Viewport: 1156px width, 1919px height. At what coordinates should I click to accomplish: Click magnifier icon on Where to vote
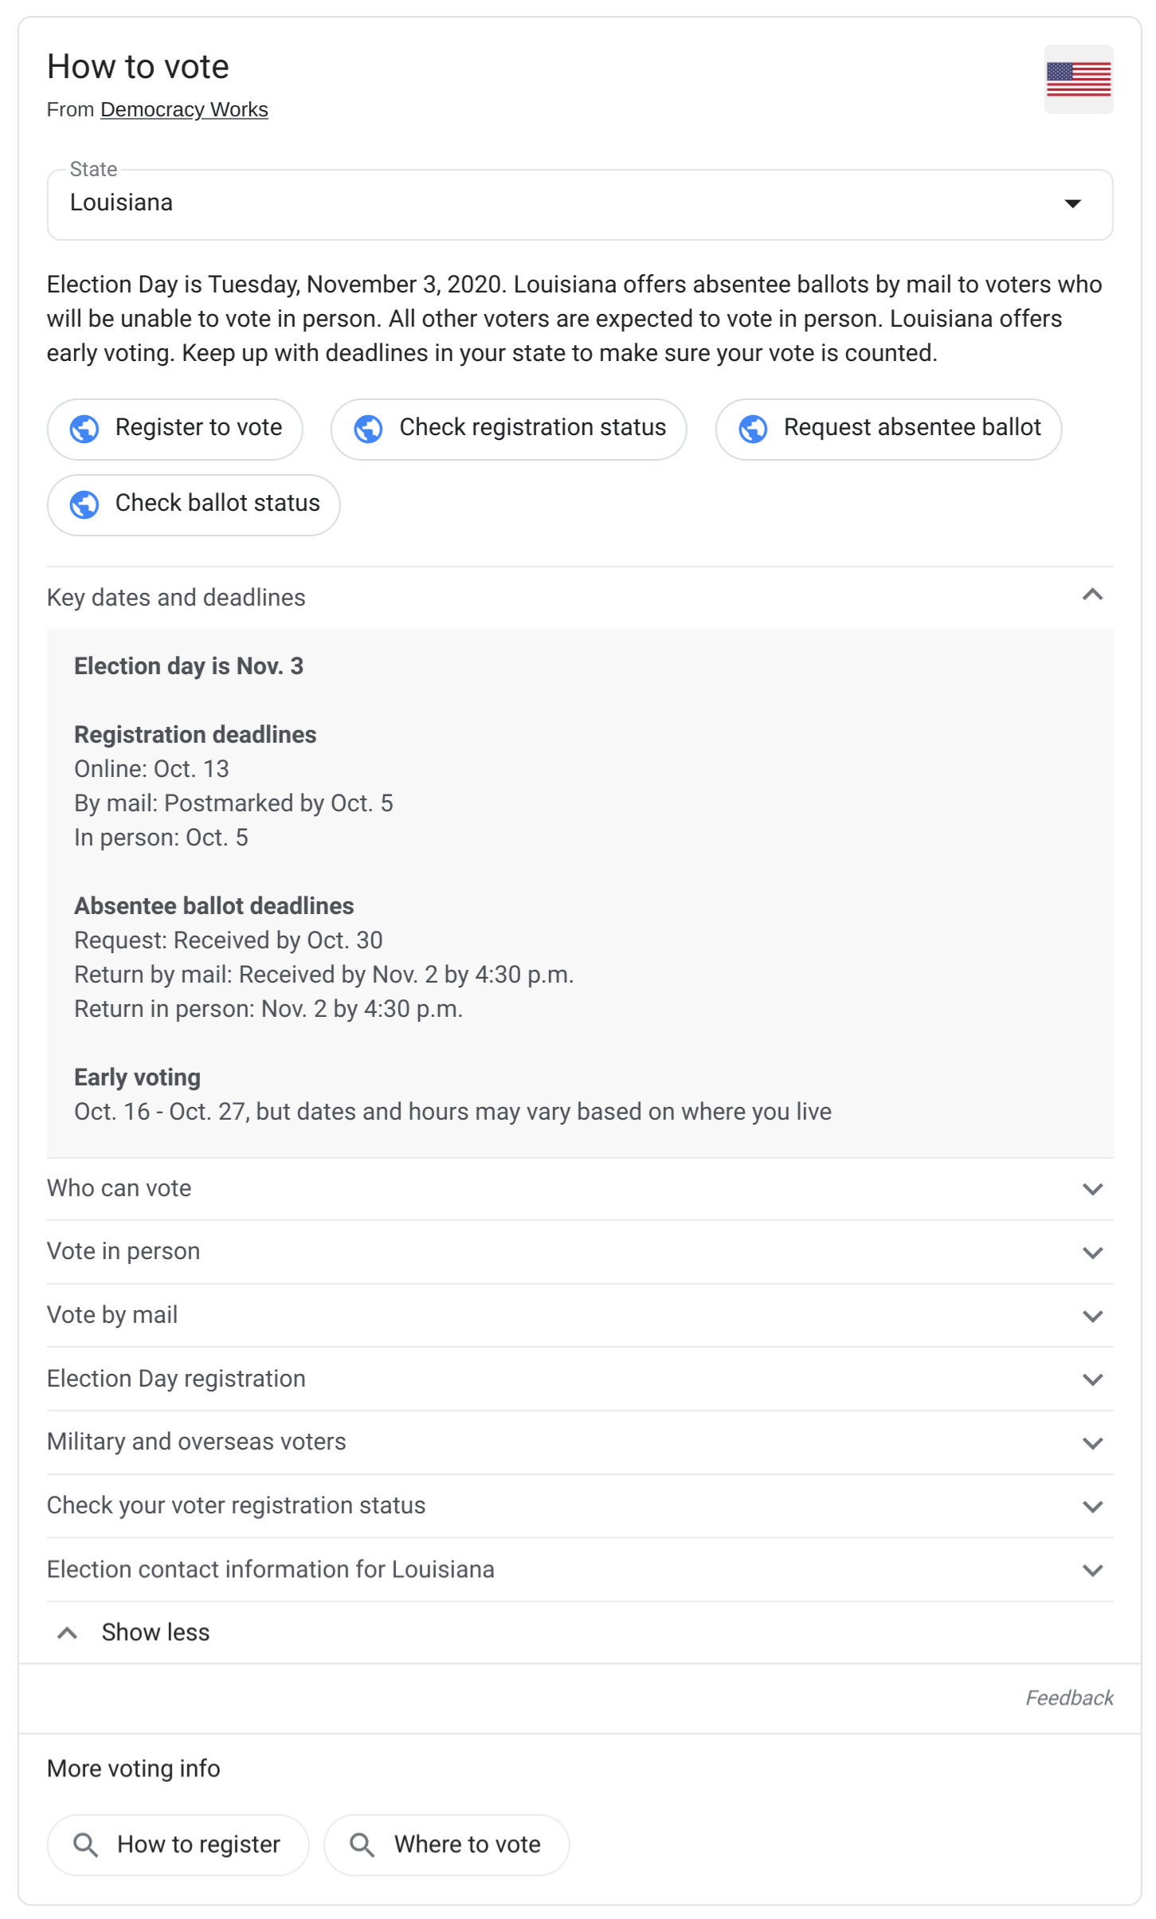click(362, 1844)
